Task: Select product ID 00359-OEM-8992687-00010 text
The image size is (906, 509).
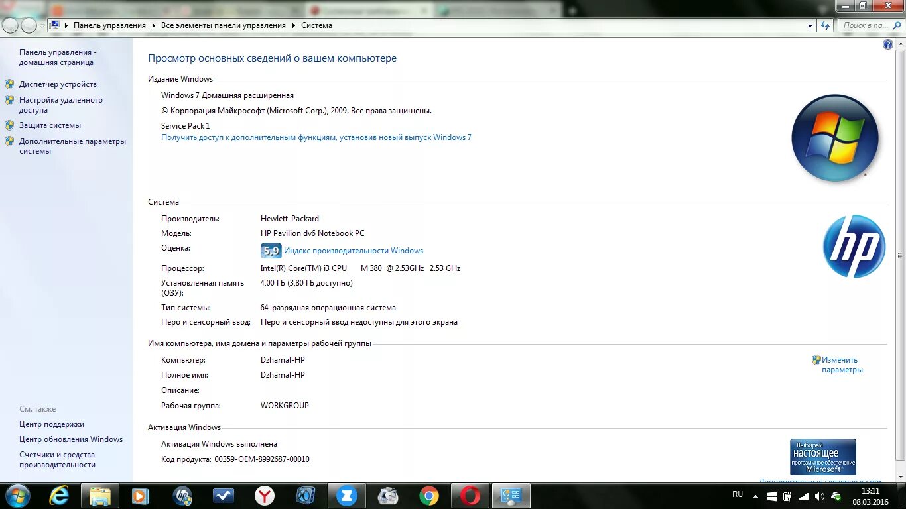Action: click(x=262, y=459)
